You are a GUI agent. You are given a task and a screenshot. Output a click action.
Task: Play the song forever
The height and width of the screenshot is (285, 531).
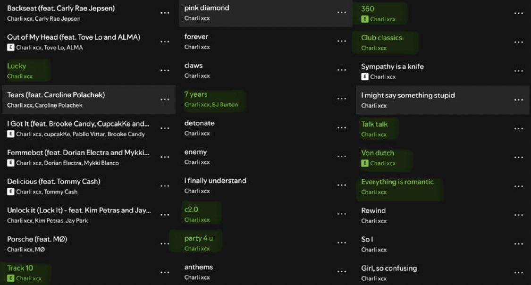[196, 36]
